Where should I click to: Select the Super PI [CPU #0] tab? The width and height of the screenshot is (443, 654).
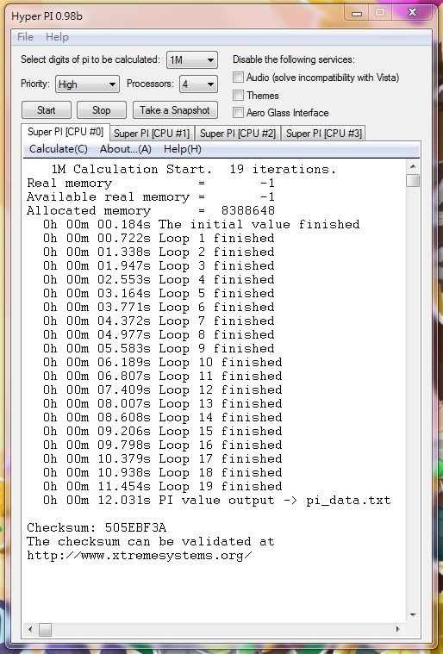(66, 132)
